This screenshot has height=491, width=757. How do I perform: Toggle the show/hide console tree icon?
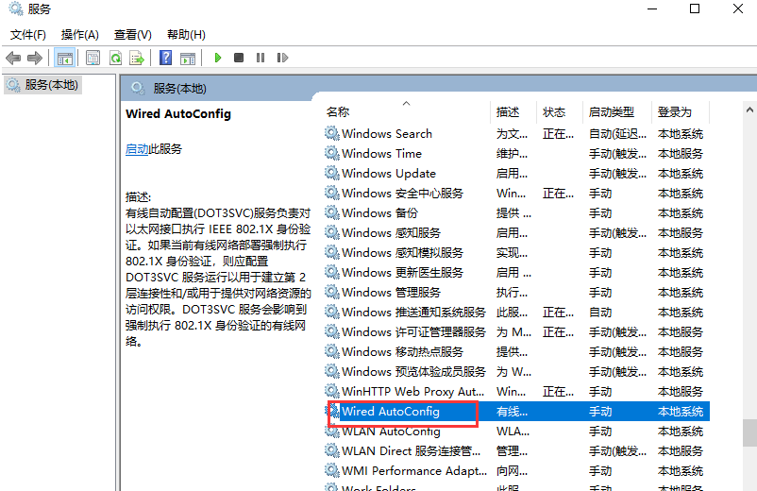[65, 58]
